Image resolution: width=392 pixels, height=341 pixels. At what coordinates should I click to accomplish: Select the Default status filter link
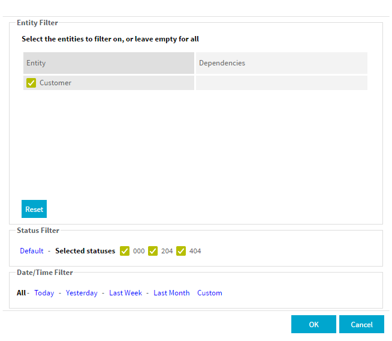pos(32,251)
